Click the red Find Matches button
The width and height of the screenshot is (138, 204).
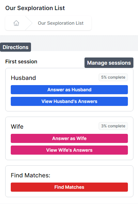tap(69, 187)
